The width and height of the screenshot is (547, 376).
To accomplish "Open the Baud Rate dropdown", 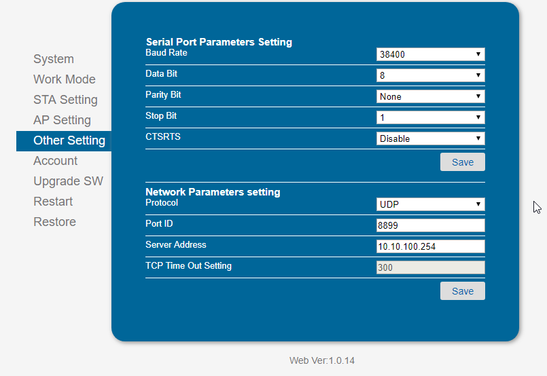I will click(x=431, y=54).
